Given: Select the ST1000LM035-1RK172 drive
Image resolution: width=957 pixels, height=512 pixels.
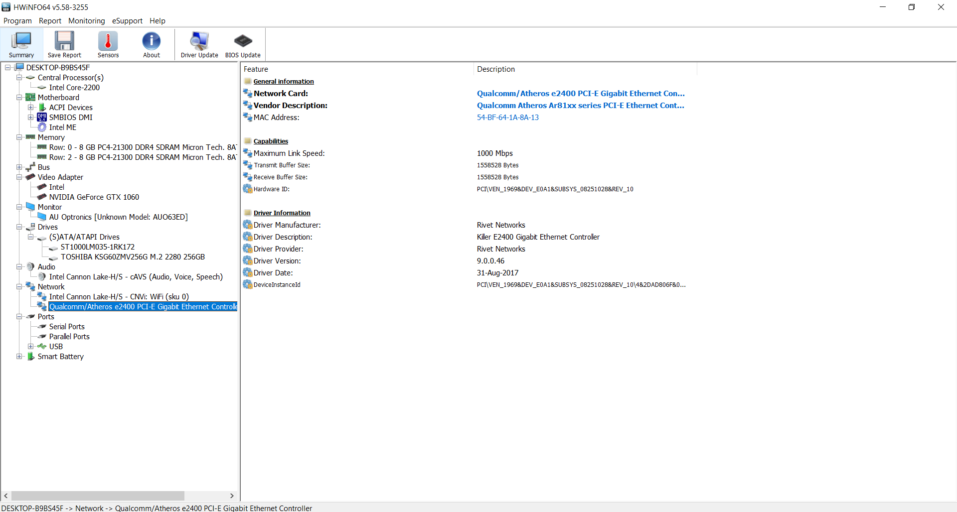Looking at the screenshot, I should (x=98, y=247).
